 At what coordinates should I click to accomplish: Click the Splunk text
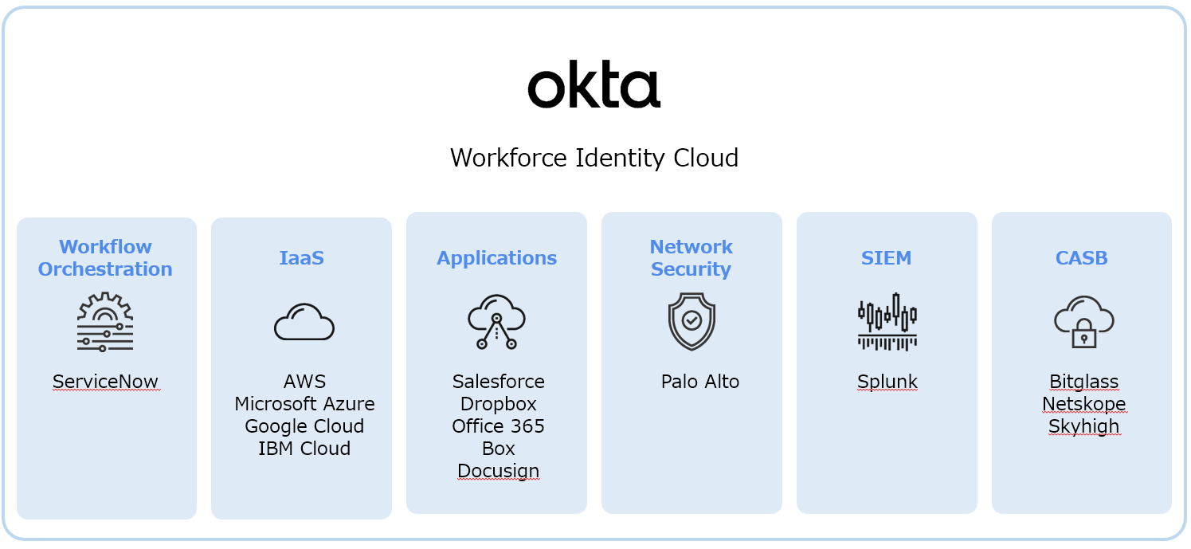coord(887,382)
